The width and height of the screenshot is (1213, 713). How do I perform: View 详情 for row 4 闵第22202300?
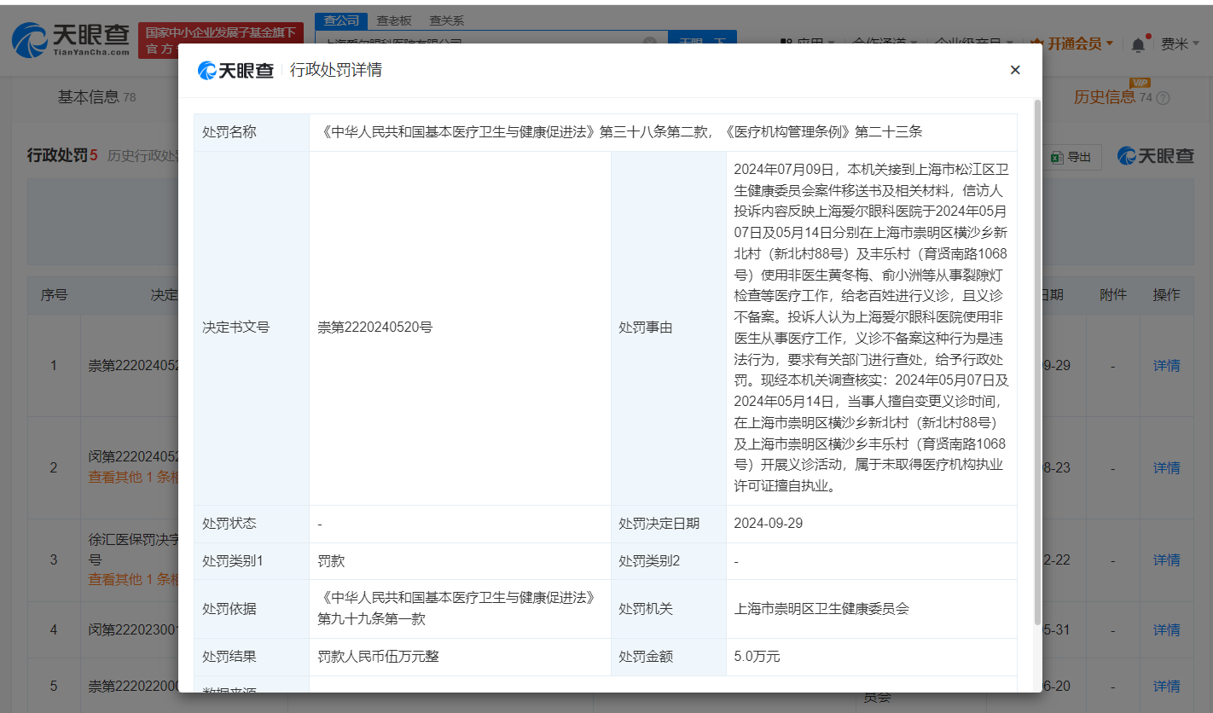(1166, 630)
